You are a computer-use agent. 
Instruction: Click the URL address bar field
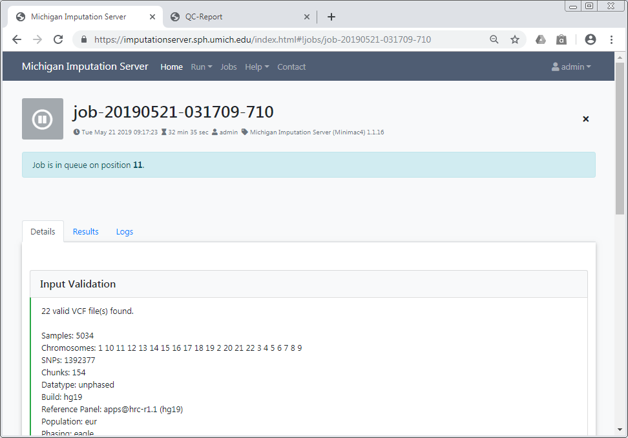284,39
